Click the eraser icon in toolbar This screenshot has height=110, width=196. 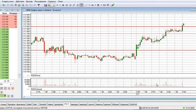pos(108,5)
